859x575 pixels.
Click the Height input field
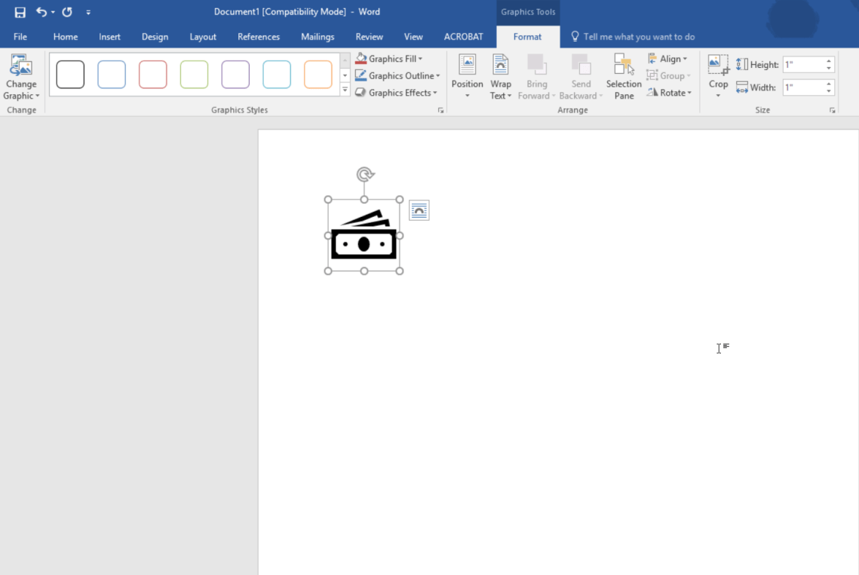click(x=803, y=65)
